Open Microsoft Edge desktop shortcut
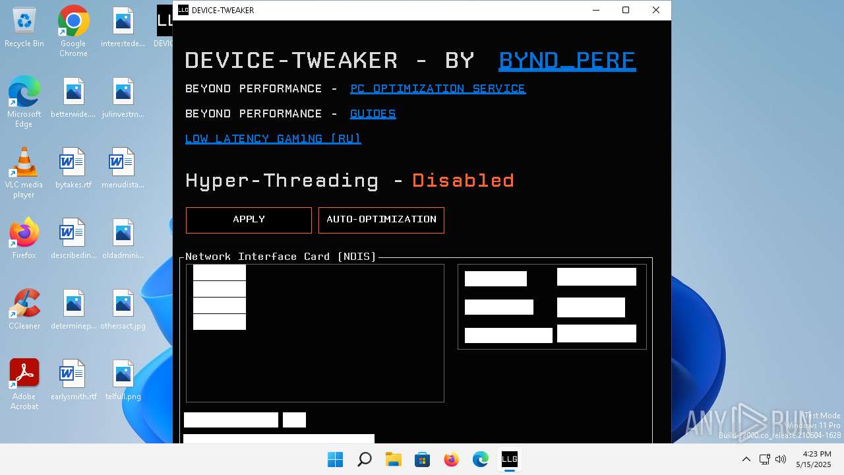 24,101
